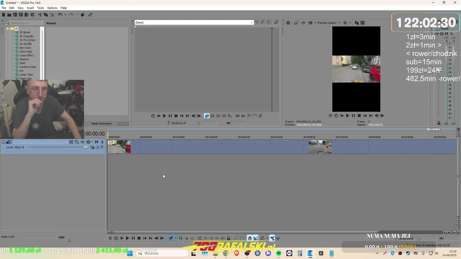Toggle automatic crossfades button
Viewport: 461px width, 259px height.
point(256,238)
